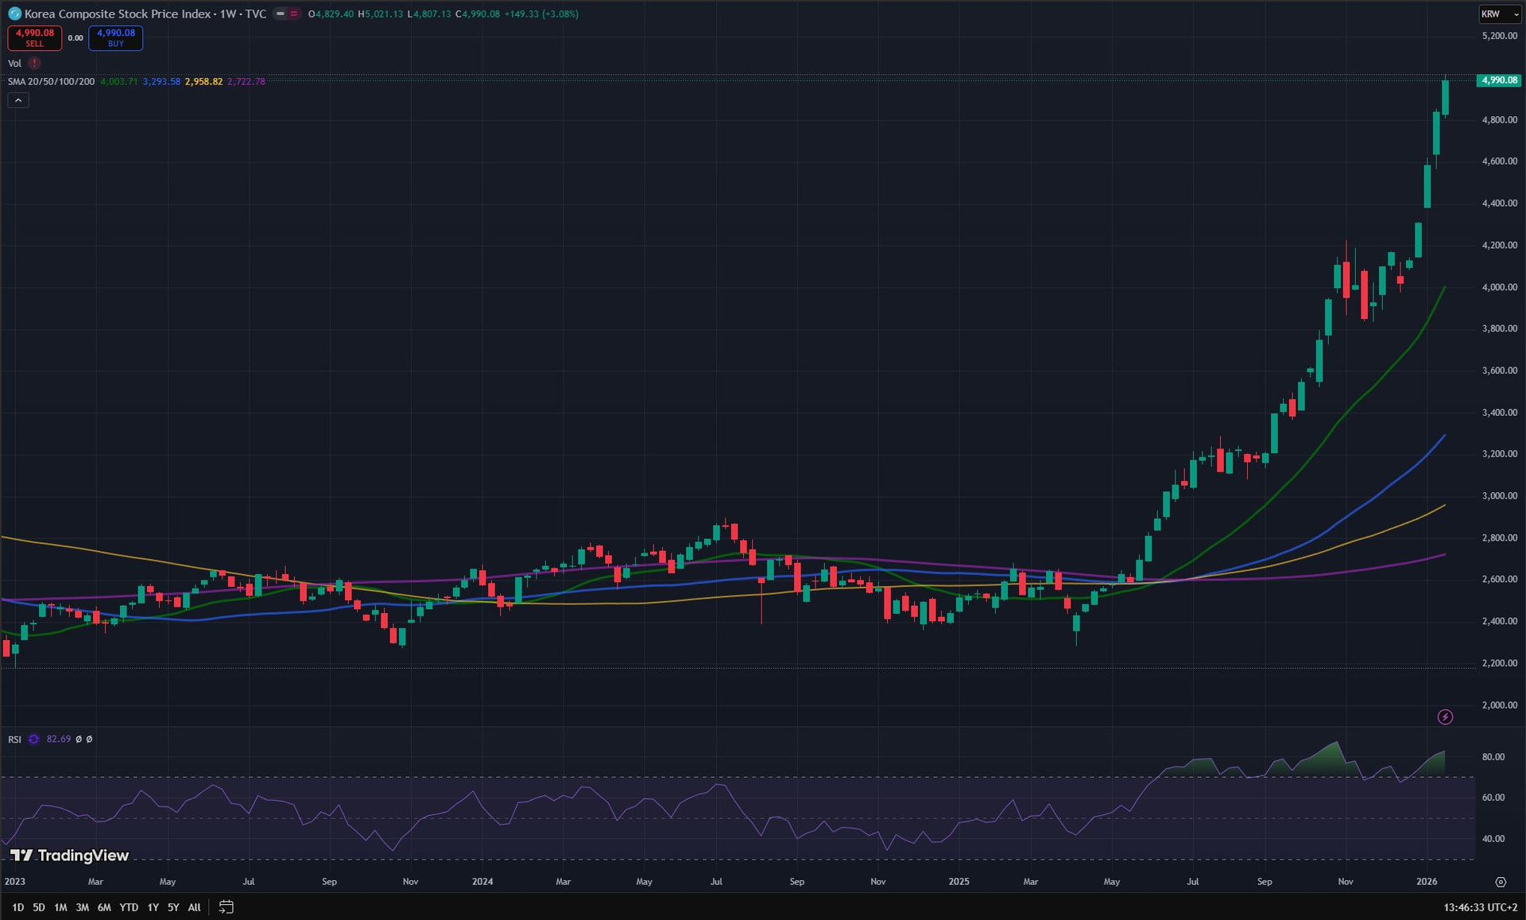Click the purple lightning bolt icon

tap(1445, 717)
